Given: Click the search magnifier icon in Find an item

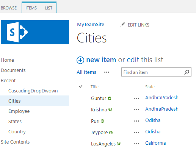Looking at the screenshot, I should [x=187, y=72].
